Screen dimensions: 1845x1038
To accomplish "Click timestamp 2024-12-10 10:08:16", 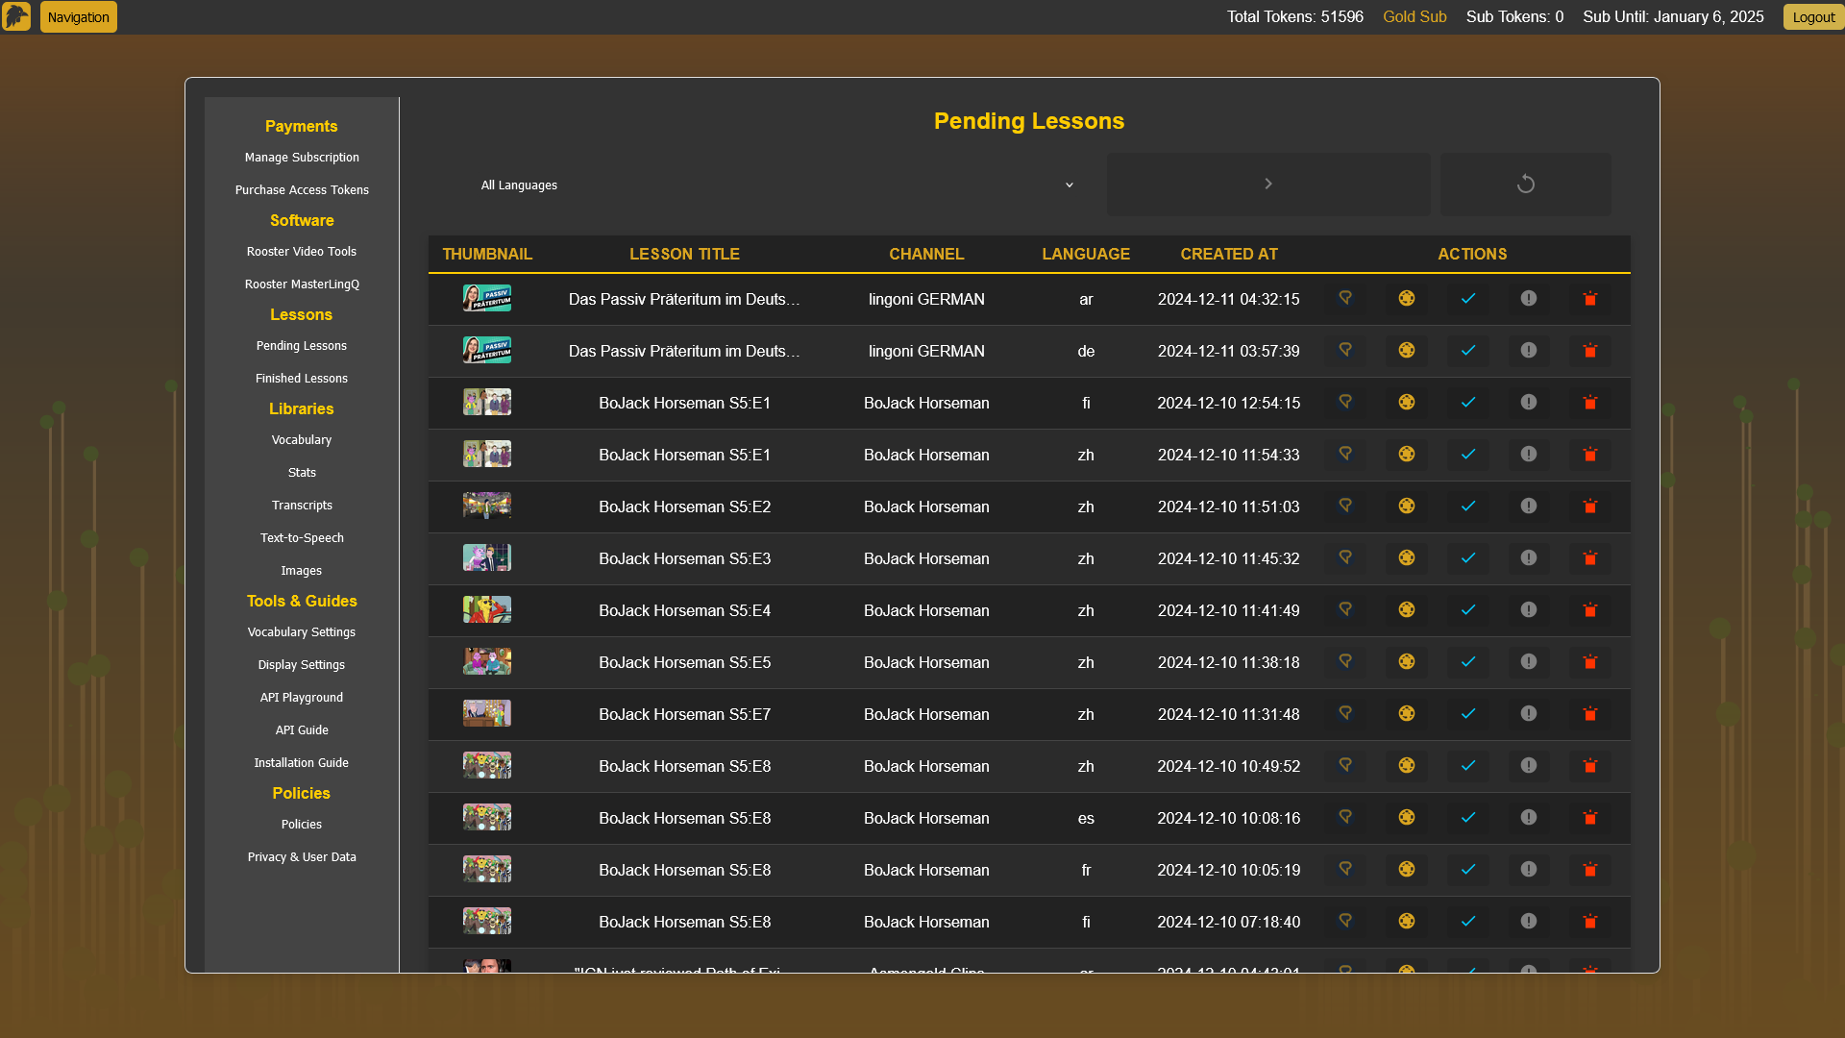I will (1229, 818).
